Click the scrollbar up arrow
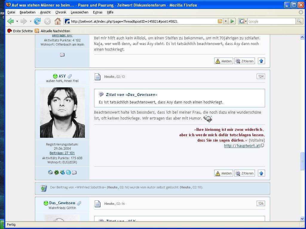This screenshot has height=229, width=306. 302,37
